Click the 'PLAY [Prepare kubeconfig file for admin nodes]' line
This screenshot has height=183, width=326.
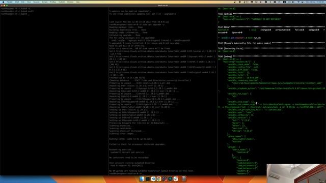pos(271,43)
